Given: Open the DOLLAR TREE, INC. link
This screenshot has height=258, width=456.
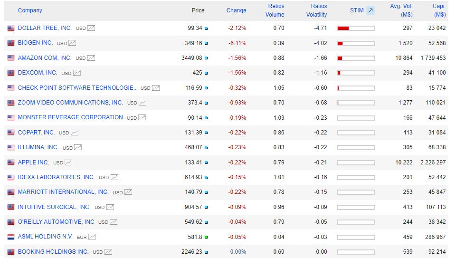Looking at the screenshot, I should point(45,28).
